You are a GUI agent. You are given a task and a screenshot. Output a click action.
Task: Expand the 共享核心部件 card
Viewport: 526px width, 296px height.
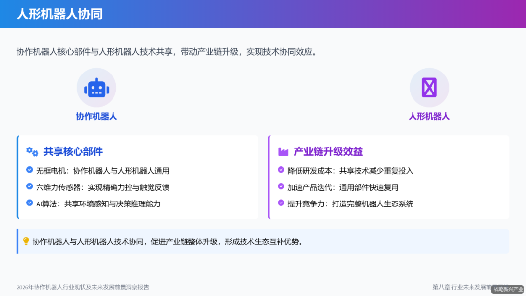pos(137,176)
